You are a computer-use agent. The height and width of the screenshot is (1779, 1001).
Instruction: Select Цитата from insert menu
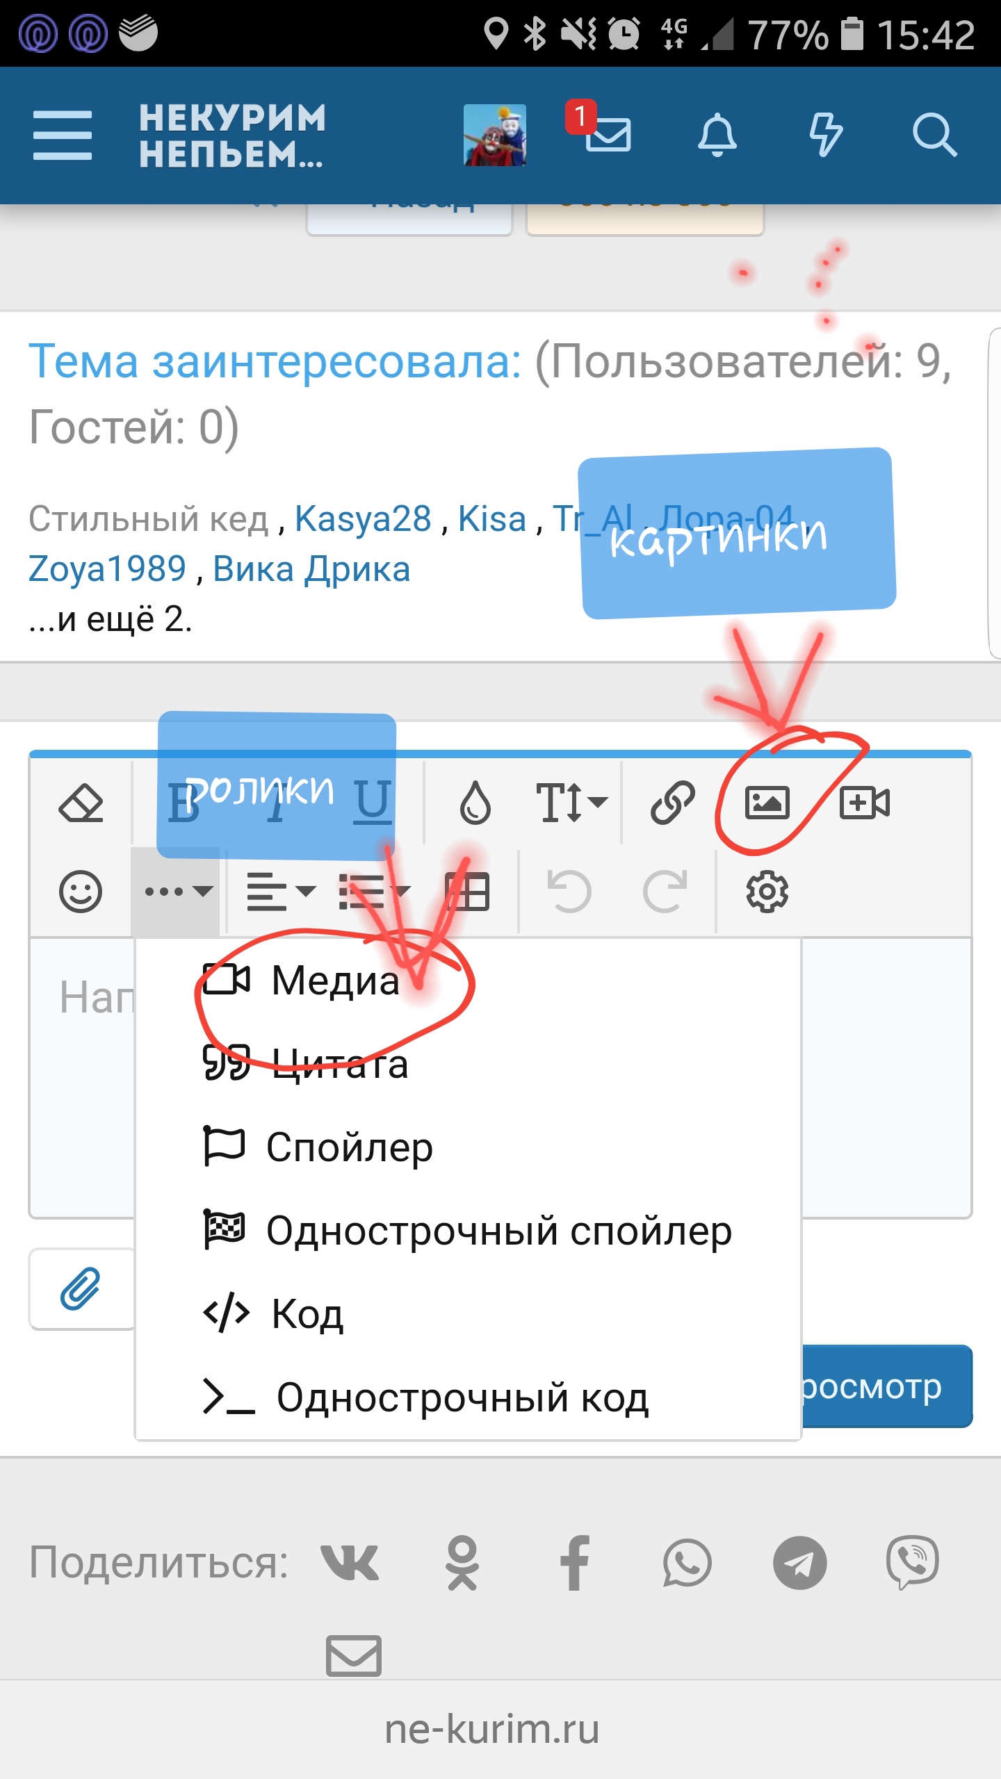pyautogui.click(x=468, y=1063)
